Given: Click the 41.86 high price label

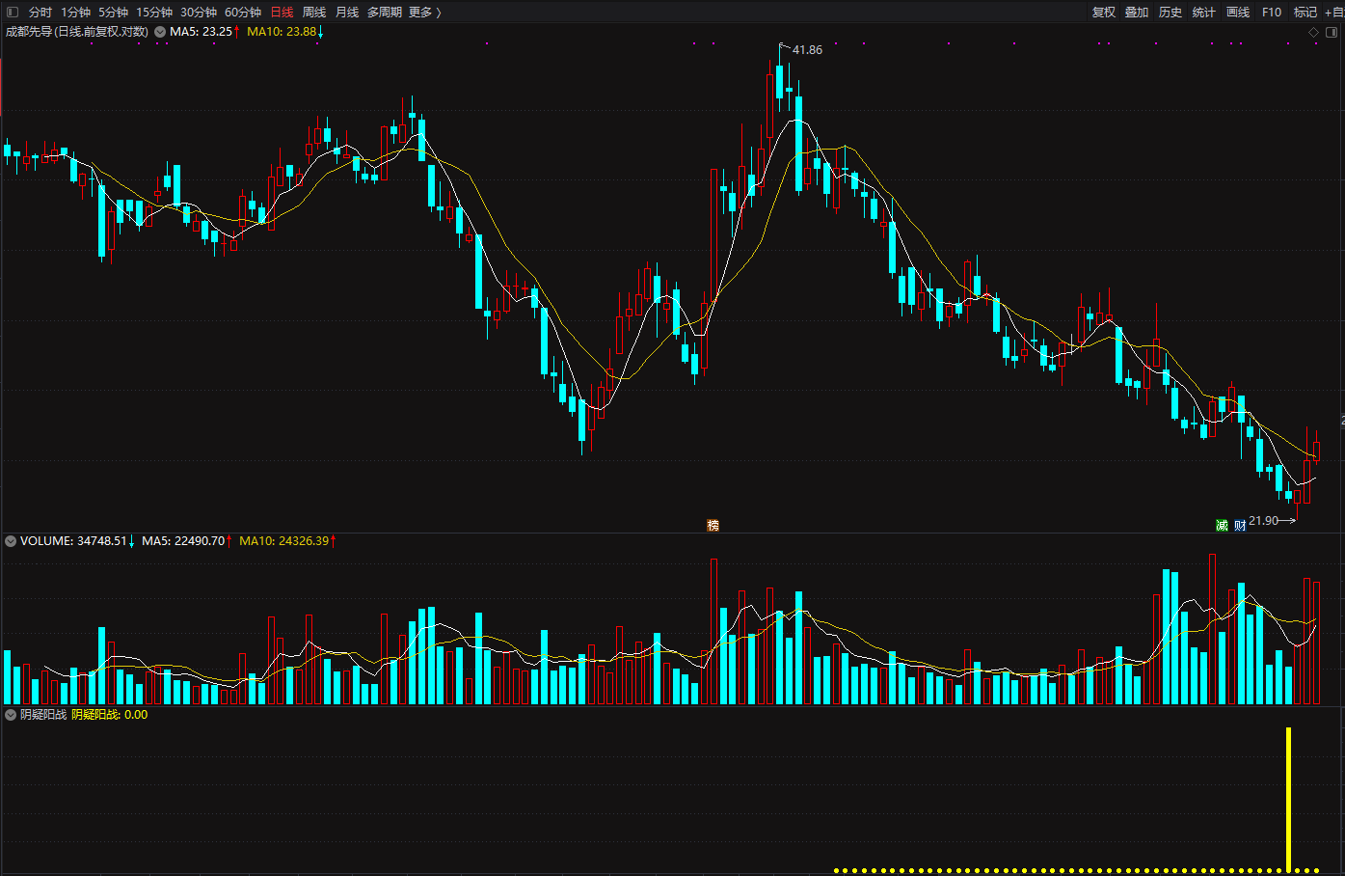Looking at the screenshot, I should click(808, 50).
